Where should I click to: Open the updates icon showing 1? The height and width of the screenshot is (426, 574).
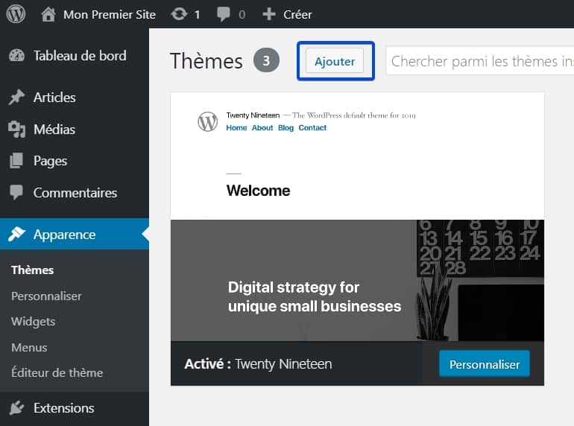(x=179, y=15)
